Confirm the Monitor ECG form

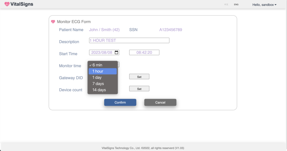click(120, 103)
